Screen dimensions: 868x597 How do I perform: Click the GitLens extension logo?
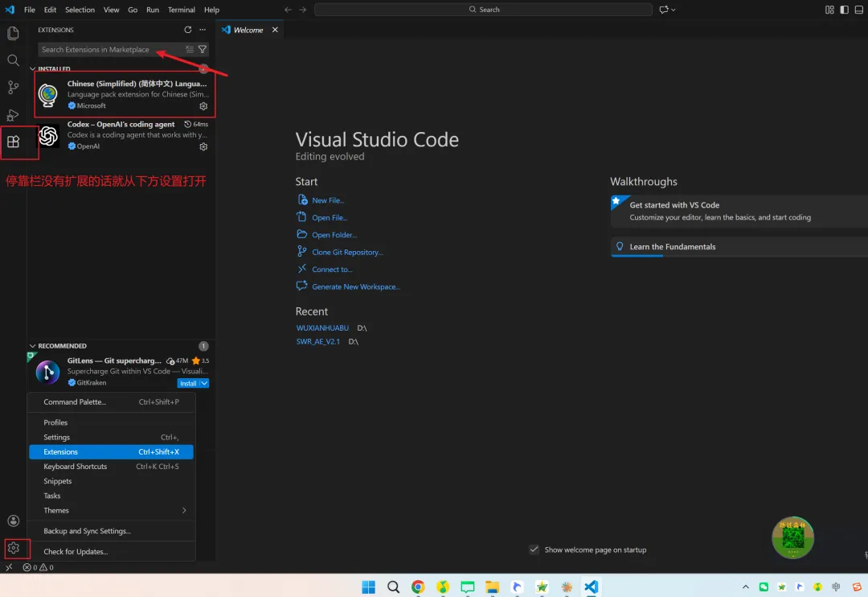point(47,372)
